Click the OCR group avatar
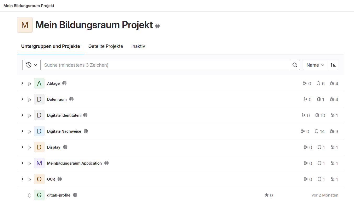354x207 pixels. (39, 179)
